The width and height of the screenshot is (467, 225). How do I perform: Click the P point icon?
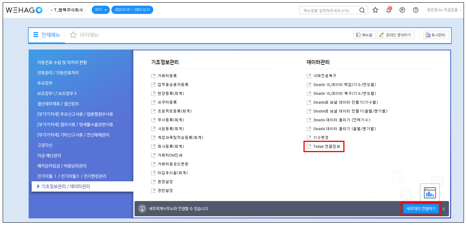pos(402,10)
